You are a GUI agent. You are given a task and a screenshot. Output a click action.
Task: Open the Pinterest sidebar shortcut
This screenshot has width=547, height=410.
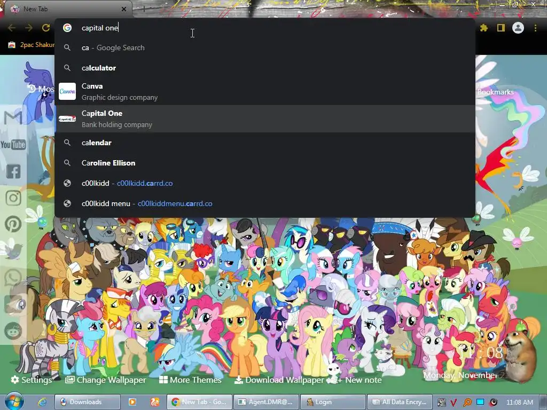coord(13,224)
